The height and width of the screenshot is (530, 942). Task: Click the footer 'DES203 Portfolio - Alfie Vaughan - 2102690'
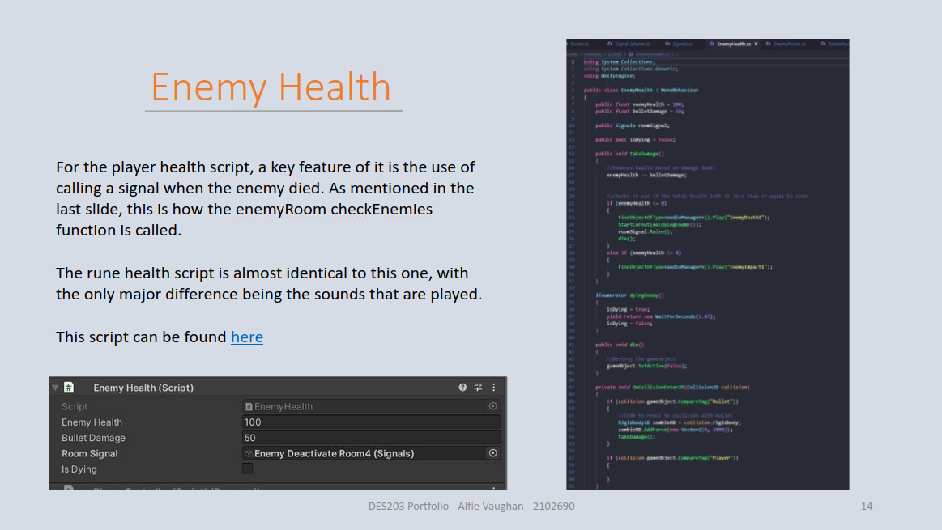[x=471, y=506]
